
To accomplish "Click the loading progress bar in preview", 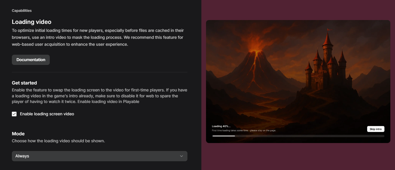I will click(298, 136).
